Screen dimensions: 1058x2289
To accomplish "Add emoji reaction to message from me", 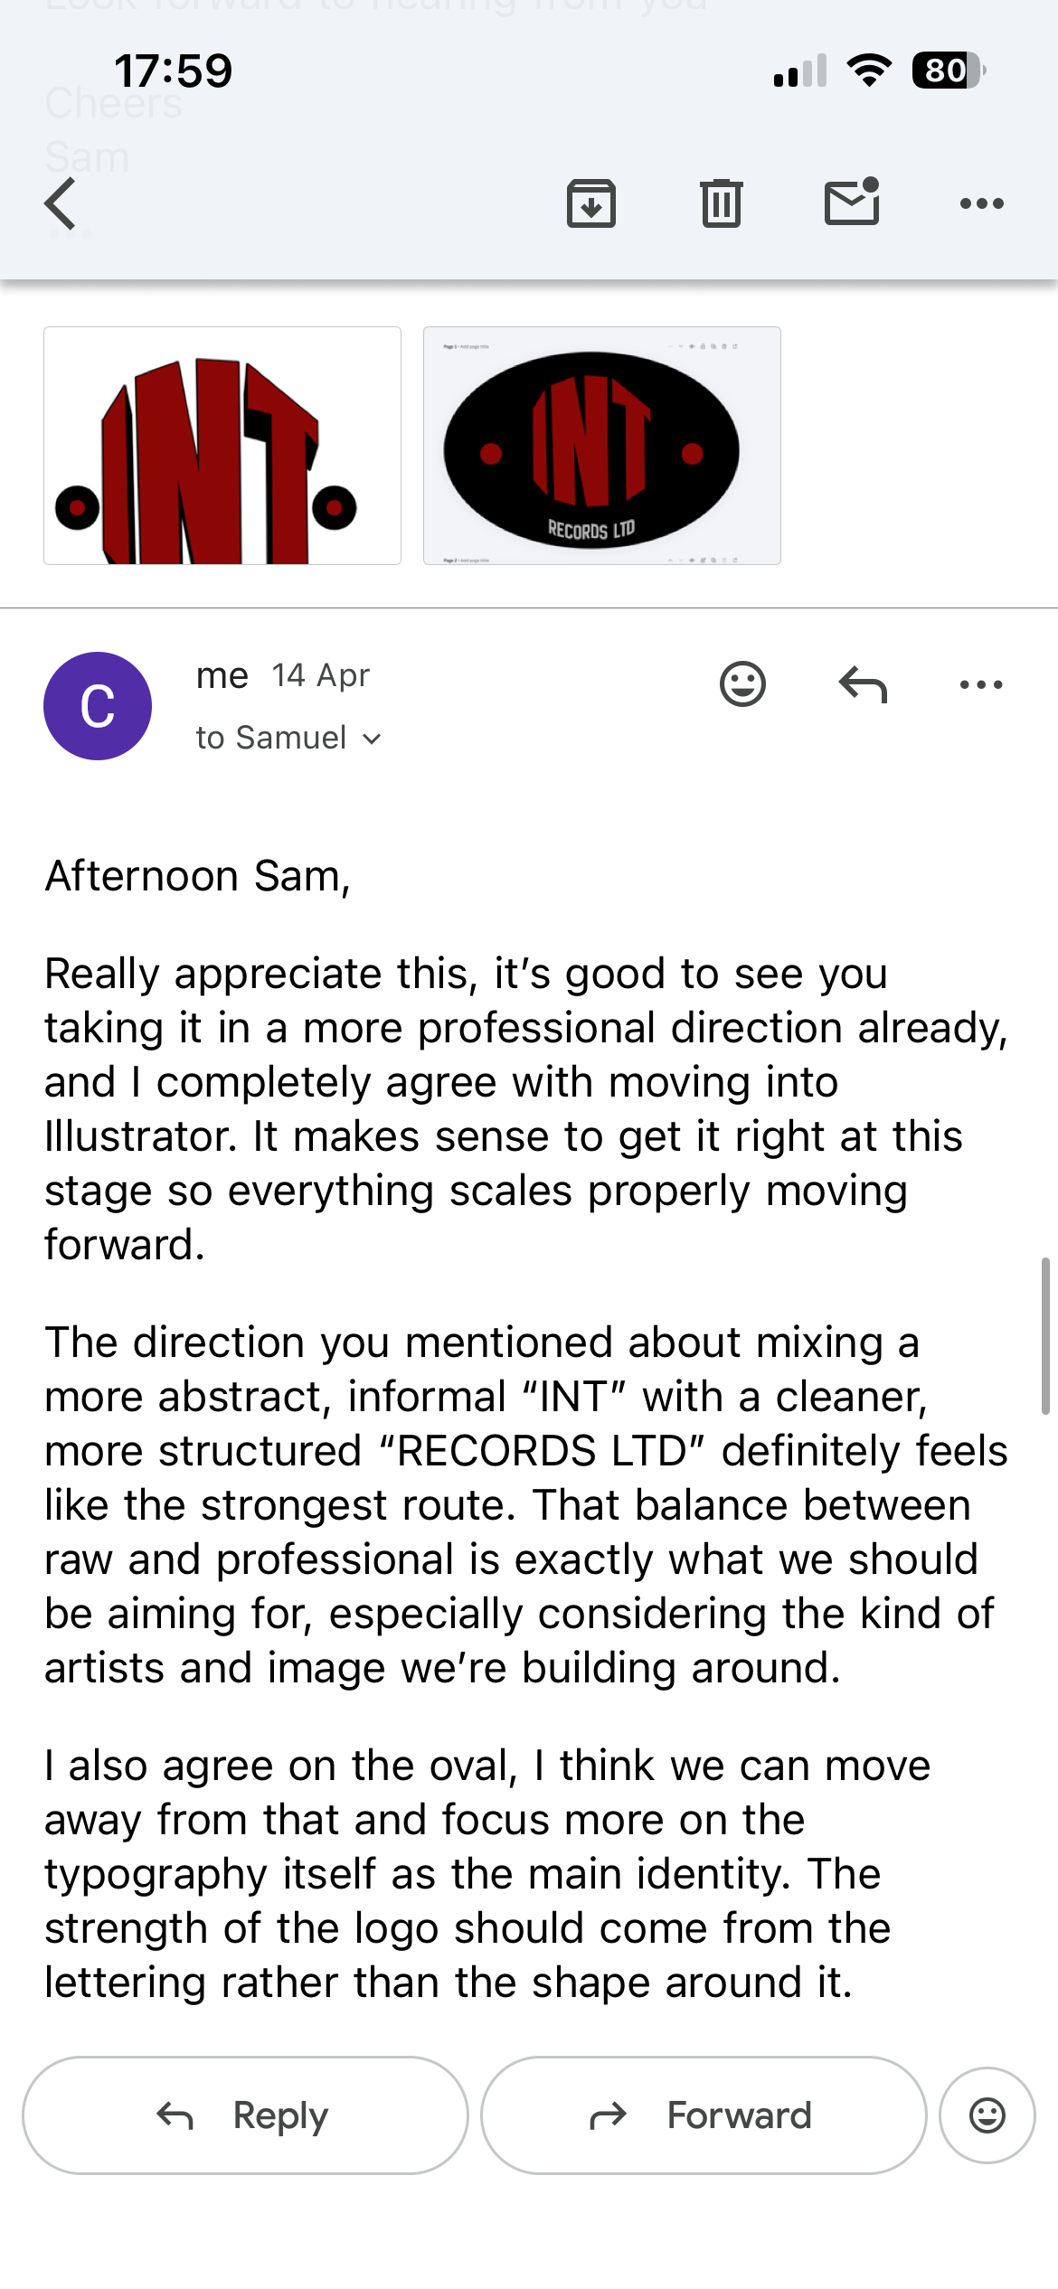I will (743, 684).
